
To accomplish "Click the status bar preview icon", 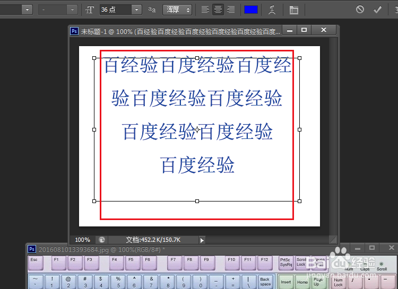I will (x=102, y=240).
